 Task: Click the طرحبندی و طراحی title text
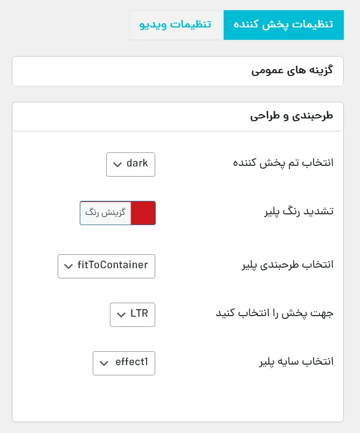pos(292,116)
